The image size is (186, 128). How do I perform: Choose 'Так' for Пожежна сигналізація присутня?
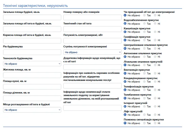(x=144, y=123)
